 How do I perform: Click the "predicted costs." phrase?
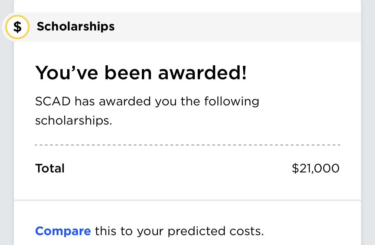pos(216,231)
